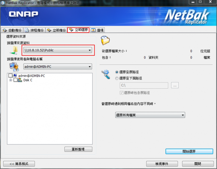Click the C:\ restore path field
217x169 pixels.
click(144, 86)
